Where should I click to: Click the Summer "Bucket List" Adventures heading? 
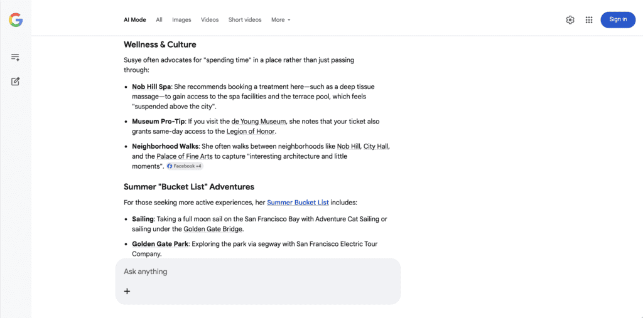tap(189, 187)
